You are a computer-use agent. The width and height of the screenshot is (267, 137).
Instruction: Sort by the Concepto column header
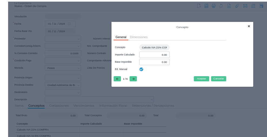pos(22,124)
